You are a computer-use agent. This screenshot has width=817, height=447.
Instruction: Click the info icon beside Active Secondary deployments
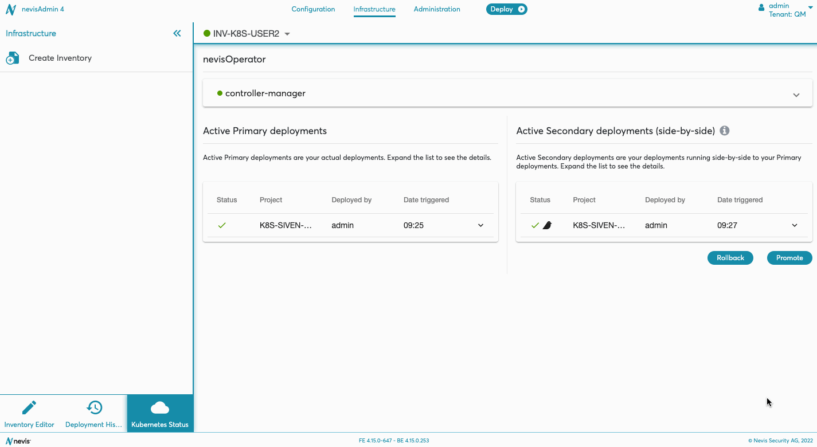point(725,131)
